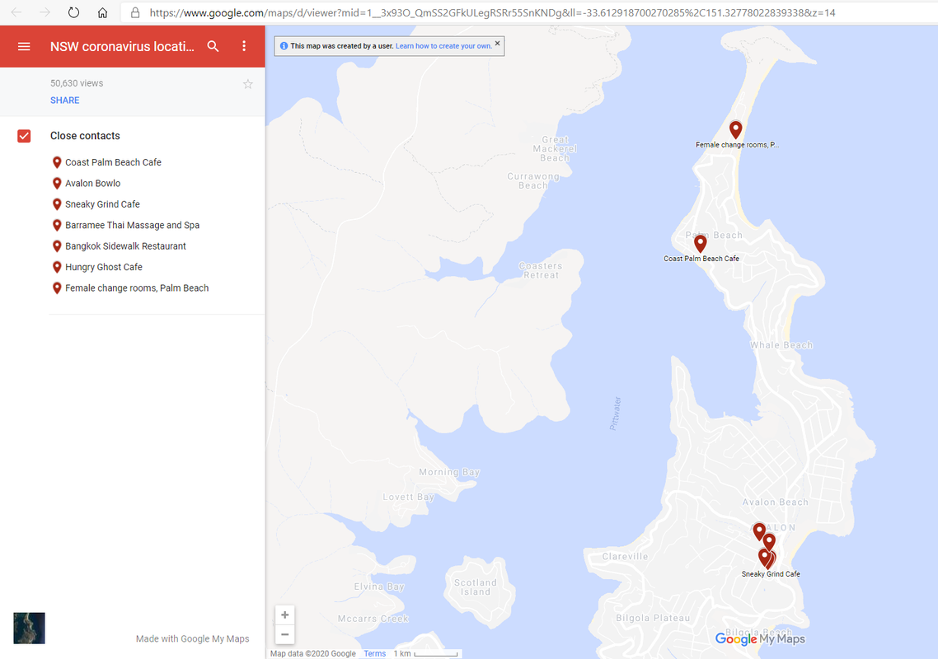Zoom in the map with plus button
The image size is (938, 659).
[284, 615]
